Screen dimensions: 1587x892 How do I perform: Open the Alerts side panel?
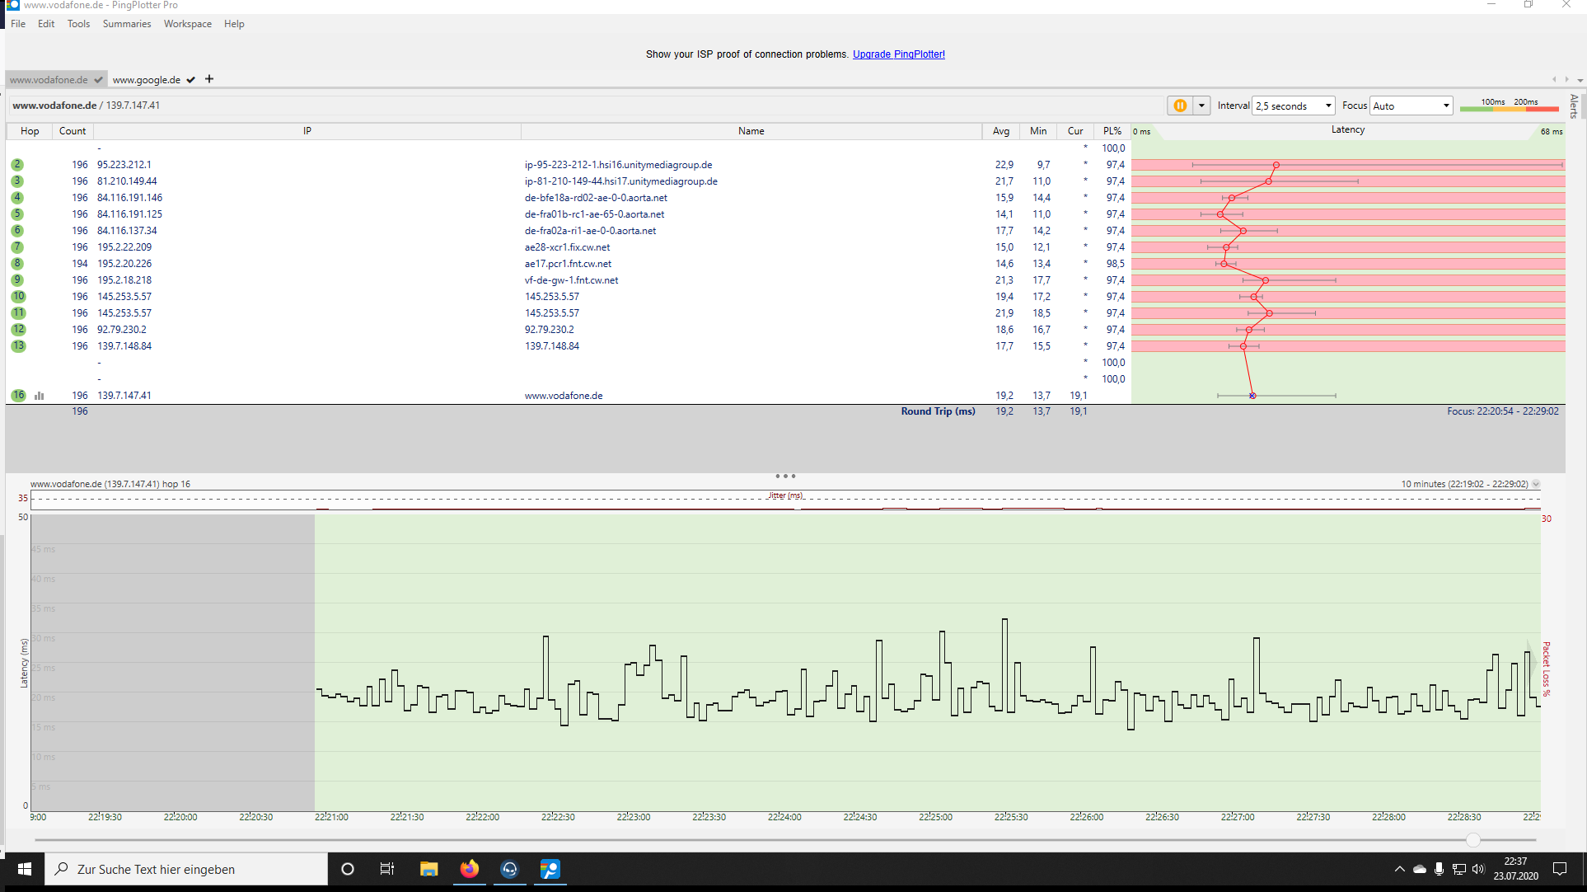click(1574, 106)
